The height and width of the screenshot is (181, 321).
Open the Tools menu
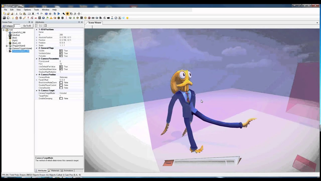point(36,10)
